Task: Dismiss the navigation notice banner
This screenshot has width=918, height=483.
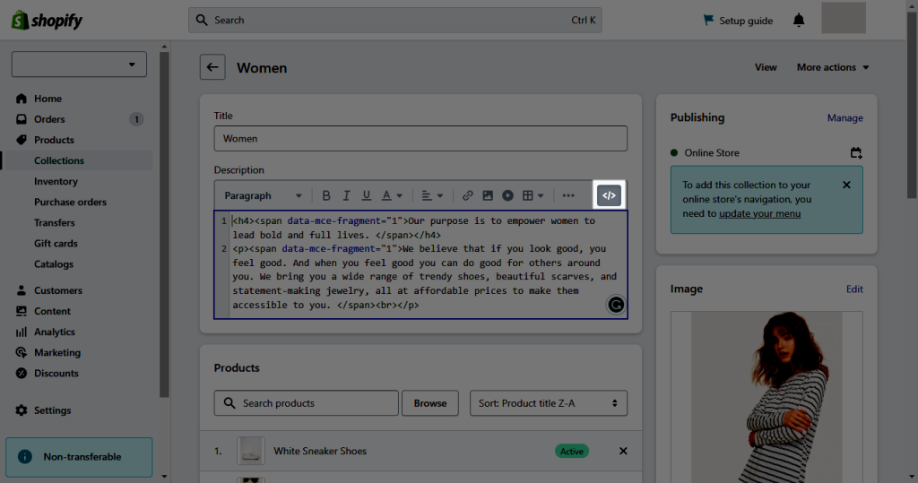Action: pos(846,185)
